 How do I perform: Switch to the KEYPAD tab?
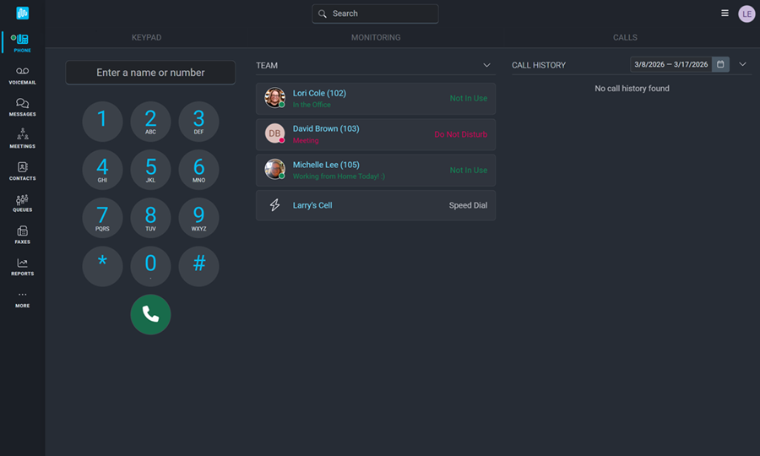(x=146, y=37)
